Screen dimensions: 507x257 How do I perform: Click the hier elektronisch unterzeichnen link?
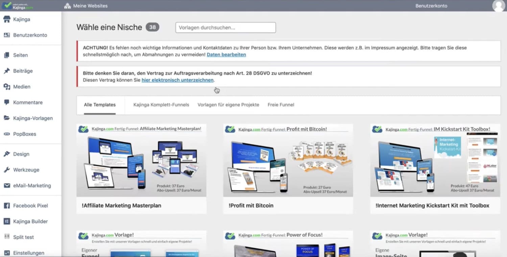177,80
